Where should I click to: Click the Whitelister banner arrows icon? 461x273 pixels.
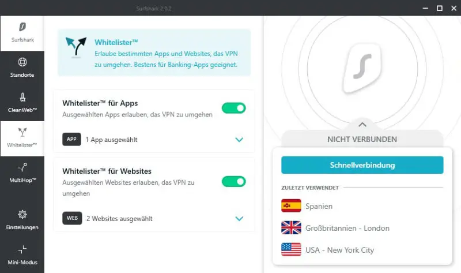tap(76, 47)
